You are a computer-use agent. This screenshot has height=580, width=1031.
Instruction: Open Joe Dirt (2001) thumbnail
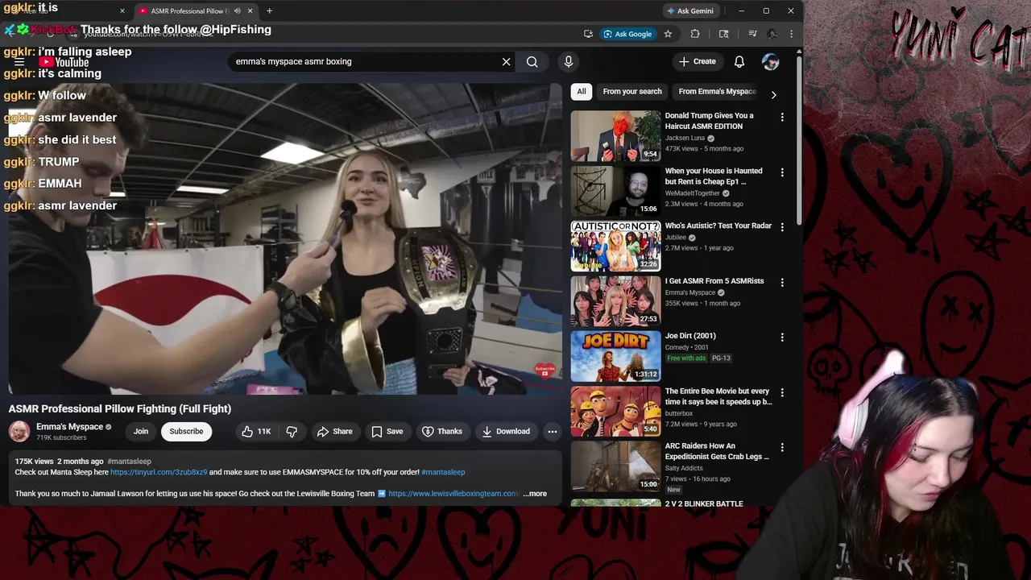tap(615, 356)
